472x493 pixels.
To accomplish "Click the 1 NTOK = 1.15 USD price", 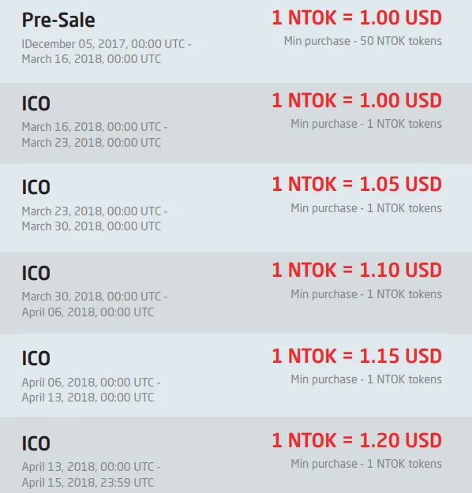I will pyautogui.click(x=357, y=356).
